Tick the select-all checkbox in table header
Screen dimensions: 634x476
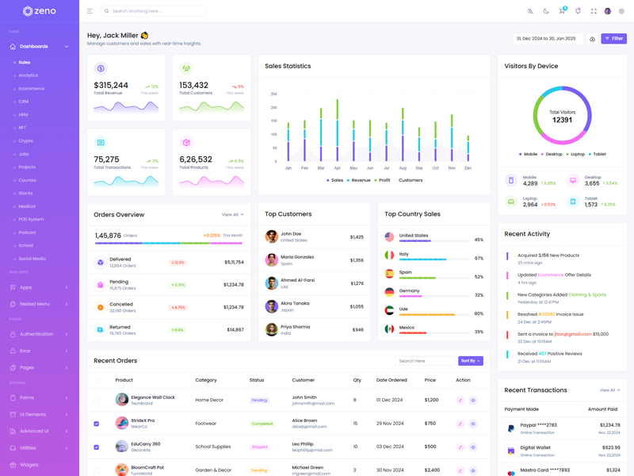click(97, 380)
